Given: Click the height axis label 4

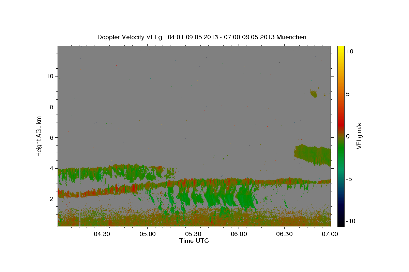Looking at the screenshot, I should tap(51, 168).
